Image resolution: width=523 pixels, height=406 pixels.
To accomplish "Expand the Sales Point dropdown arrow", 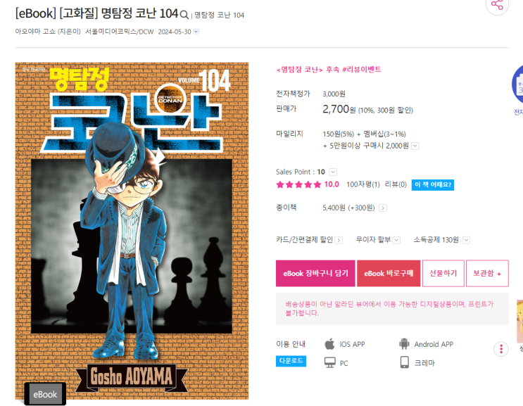I will [333, 172].
